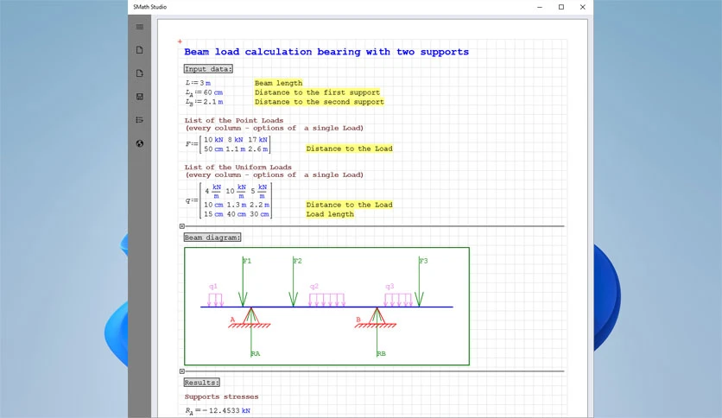Click the q uniform loads matrix

(x=229, y=200)
